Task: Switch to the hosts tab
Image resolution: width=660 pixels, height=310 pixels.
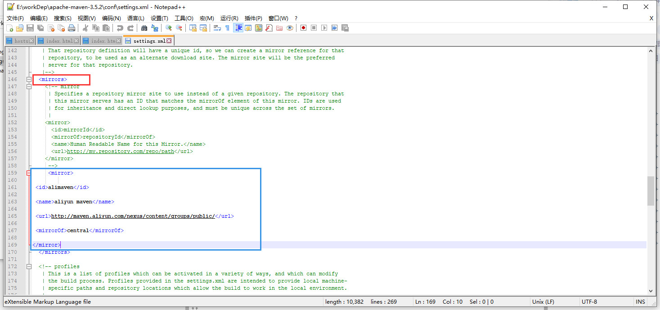Action: (x=21, y=41)
